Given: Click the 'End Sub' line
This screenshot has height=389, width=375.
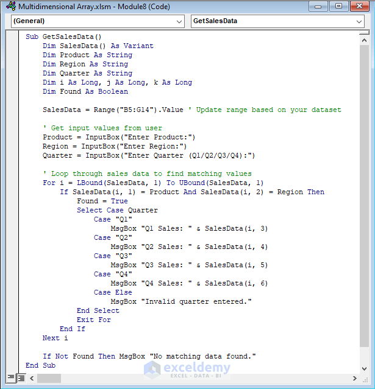Looking at the screenshot, I should point(40,365).
